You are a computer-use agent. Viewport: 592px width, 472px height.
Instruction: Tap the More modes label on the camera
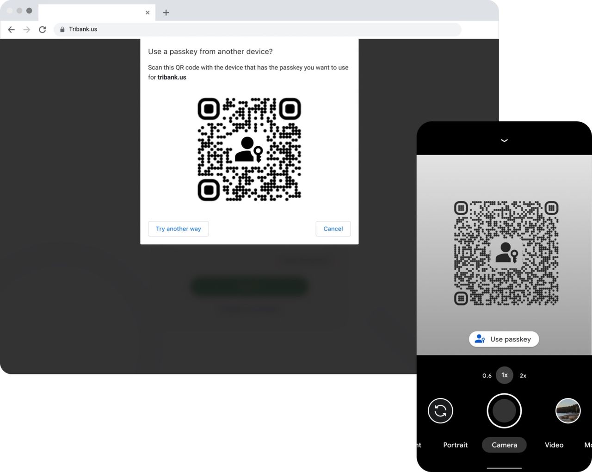click(588, 445)
